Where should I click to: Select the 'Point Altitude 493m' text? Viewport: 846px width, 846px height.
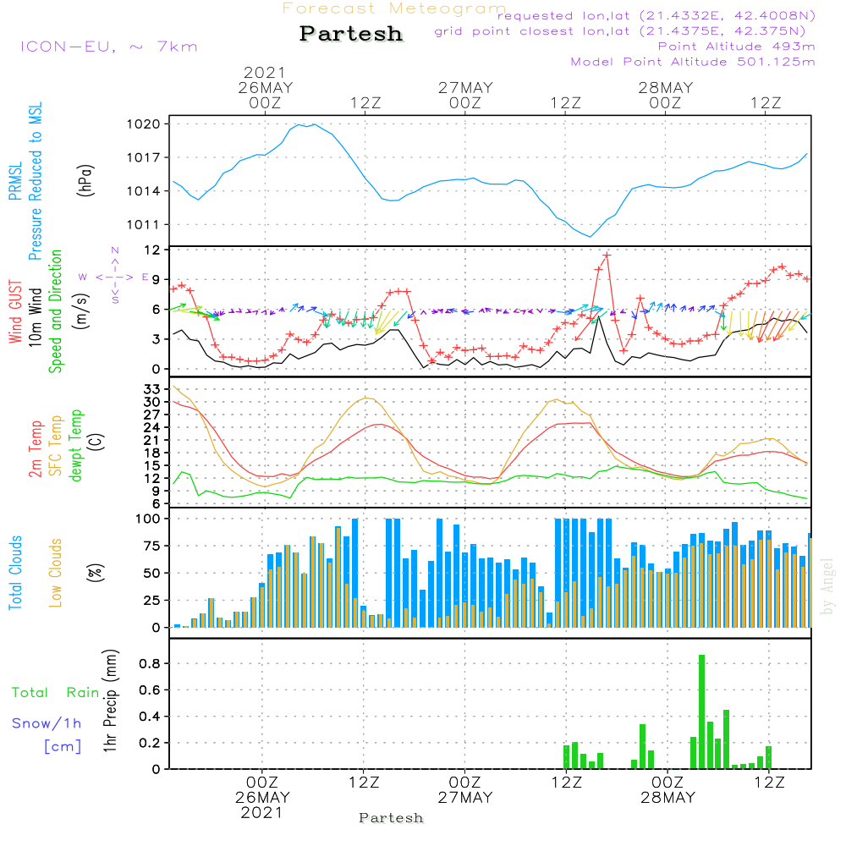[737, 47]
